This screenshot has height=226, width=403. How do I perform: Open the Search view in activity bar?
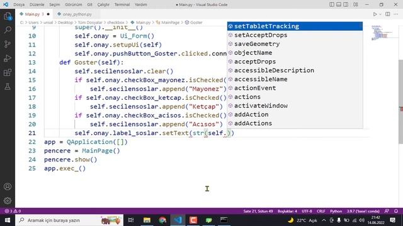[x=8, y=30]
